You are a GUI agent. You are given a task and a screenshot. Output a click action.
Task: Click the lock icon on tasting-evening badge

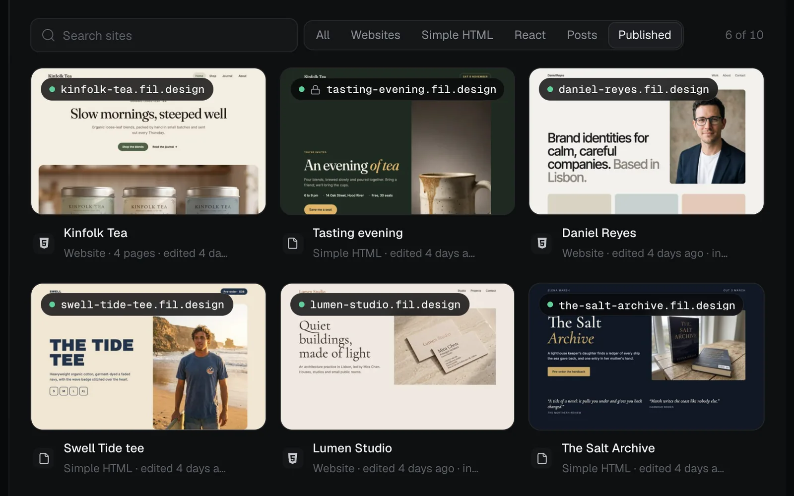(x=315, y=90)
